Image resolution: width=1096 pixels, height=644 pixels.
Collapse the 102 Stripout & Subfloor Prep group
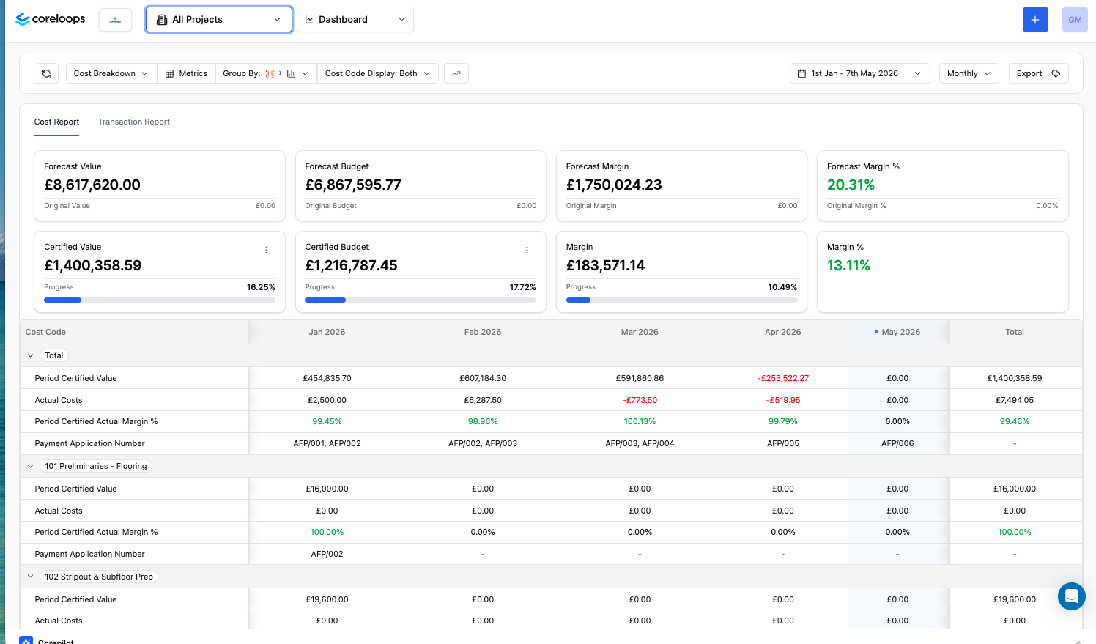[30, 577]
